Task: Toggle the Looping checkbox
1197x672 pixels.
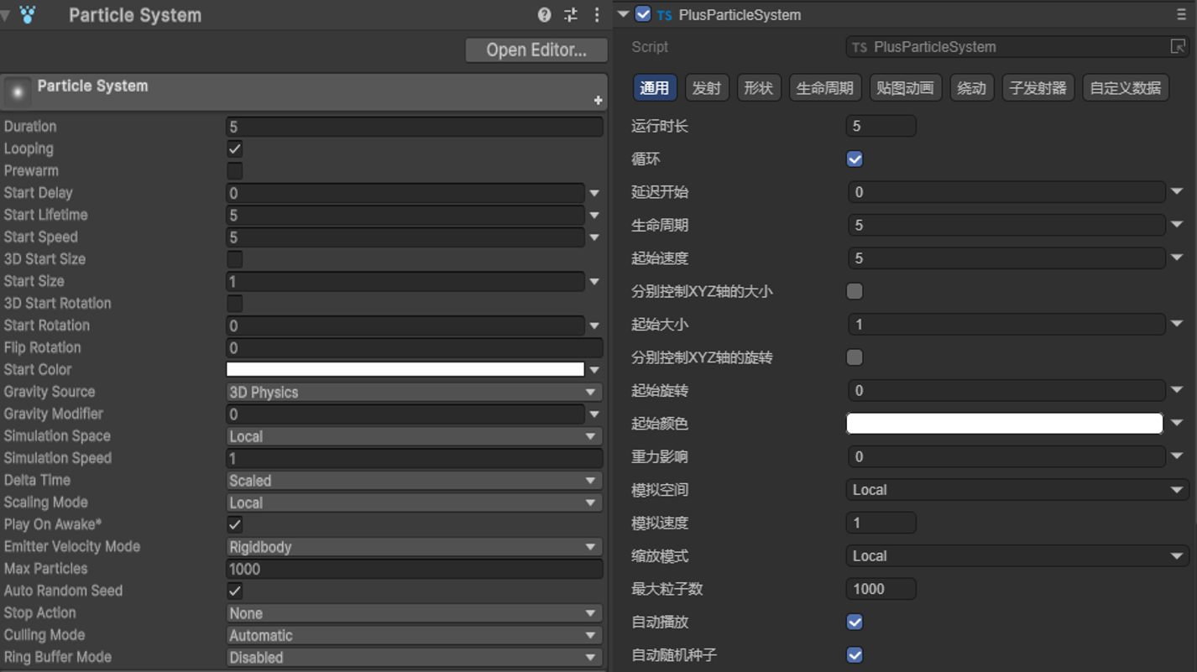Action: (x=235, y=148)
